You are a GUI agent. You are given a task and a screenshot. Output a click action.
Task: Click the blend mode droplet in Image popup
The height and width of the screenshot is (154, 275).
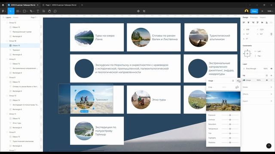233,81
